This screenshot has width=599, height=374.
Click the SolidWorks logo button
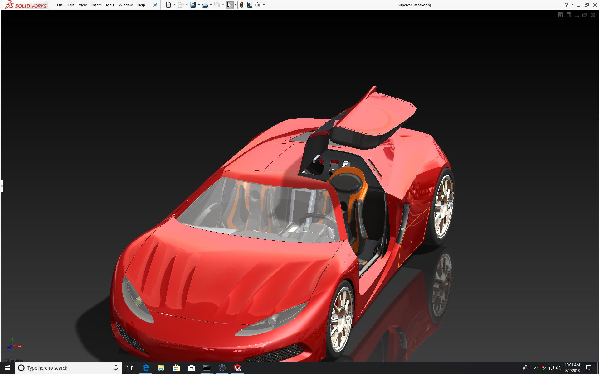tap(26, 5)
